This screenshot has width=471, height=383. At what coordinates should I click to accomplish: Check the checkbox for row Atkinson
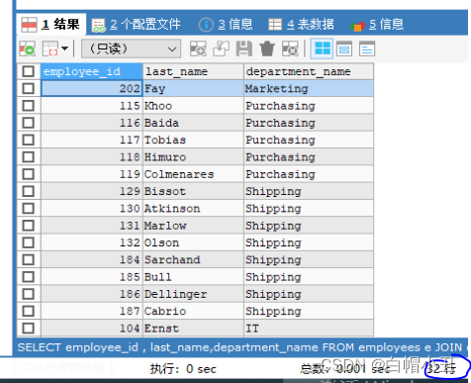pos(28,209)
